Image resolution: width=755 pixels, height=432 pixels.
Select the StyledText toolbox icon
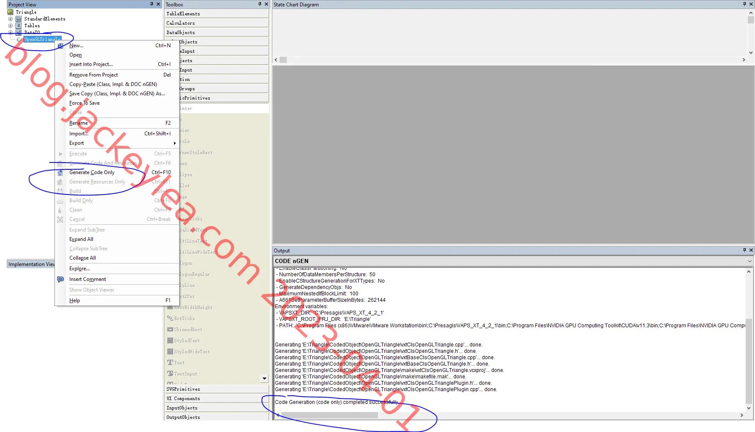tap(170, 340)
